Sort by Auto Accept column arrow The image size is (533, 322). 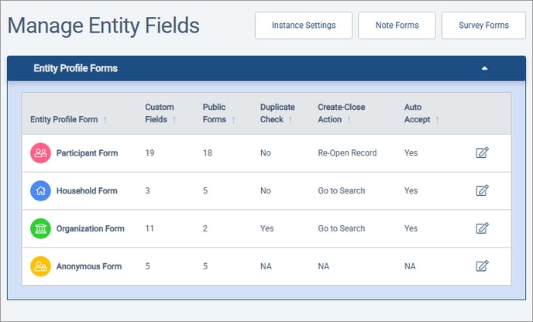click(x=437, y=120)
